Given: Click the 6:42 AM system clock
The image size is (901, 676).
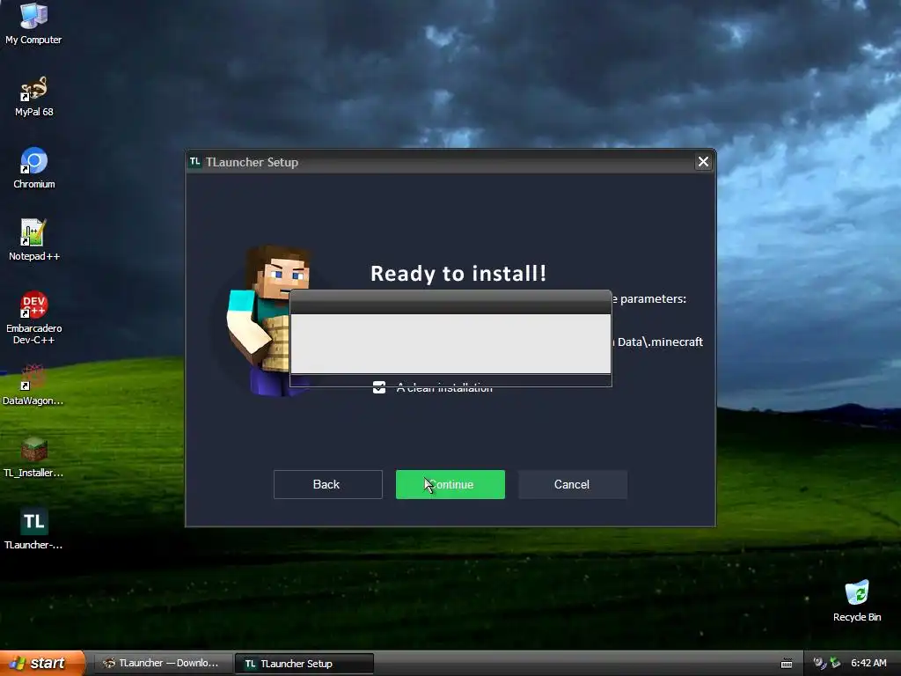Looking at the screenshot, I should [868, 663].
